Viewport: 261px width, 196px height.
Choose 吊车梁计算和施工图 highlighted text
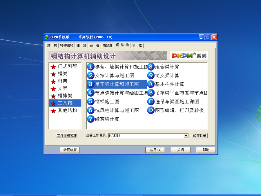[117, 84]
